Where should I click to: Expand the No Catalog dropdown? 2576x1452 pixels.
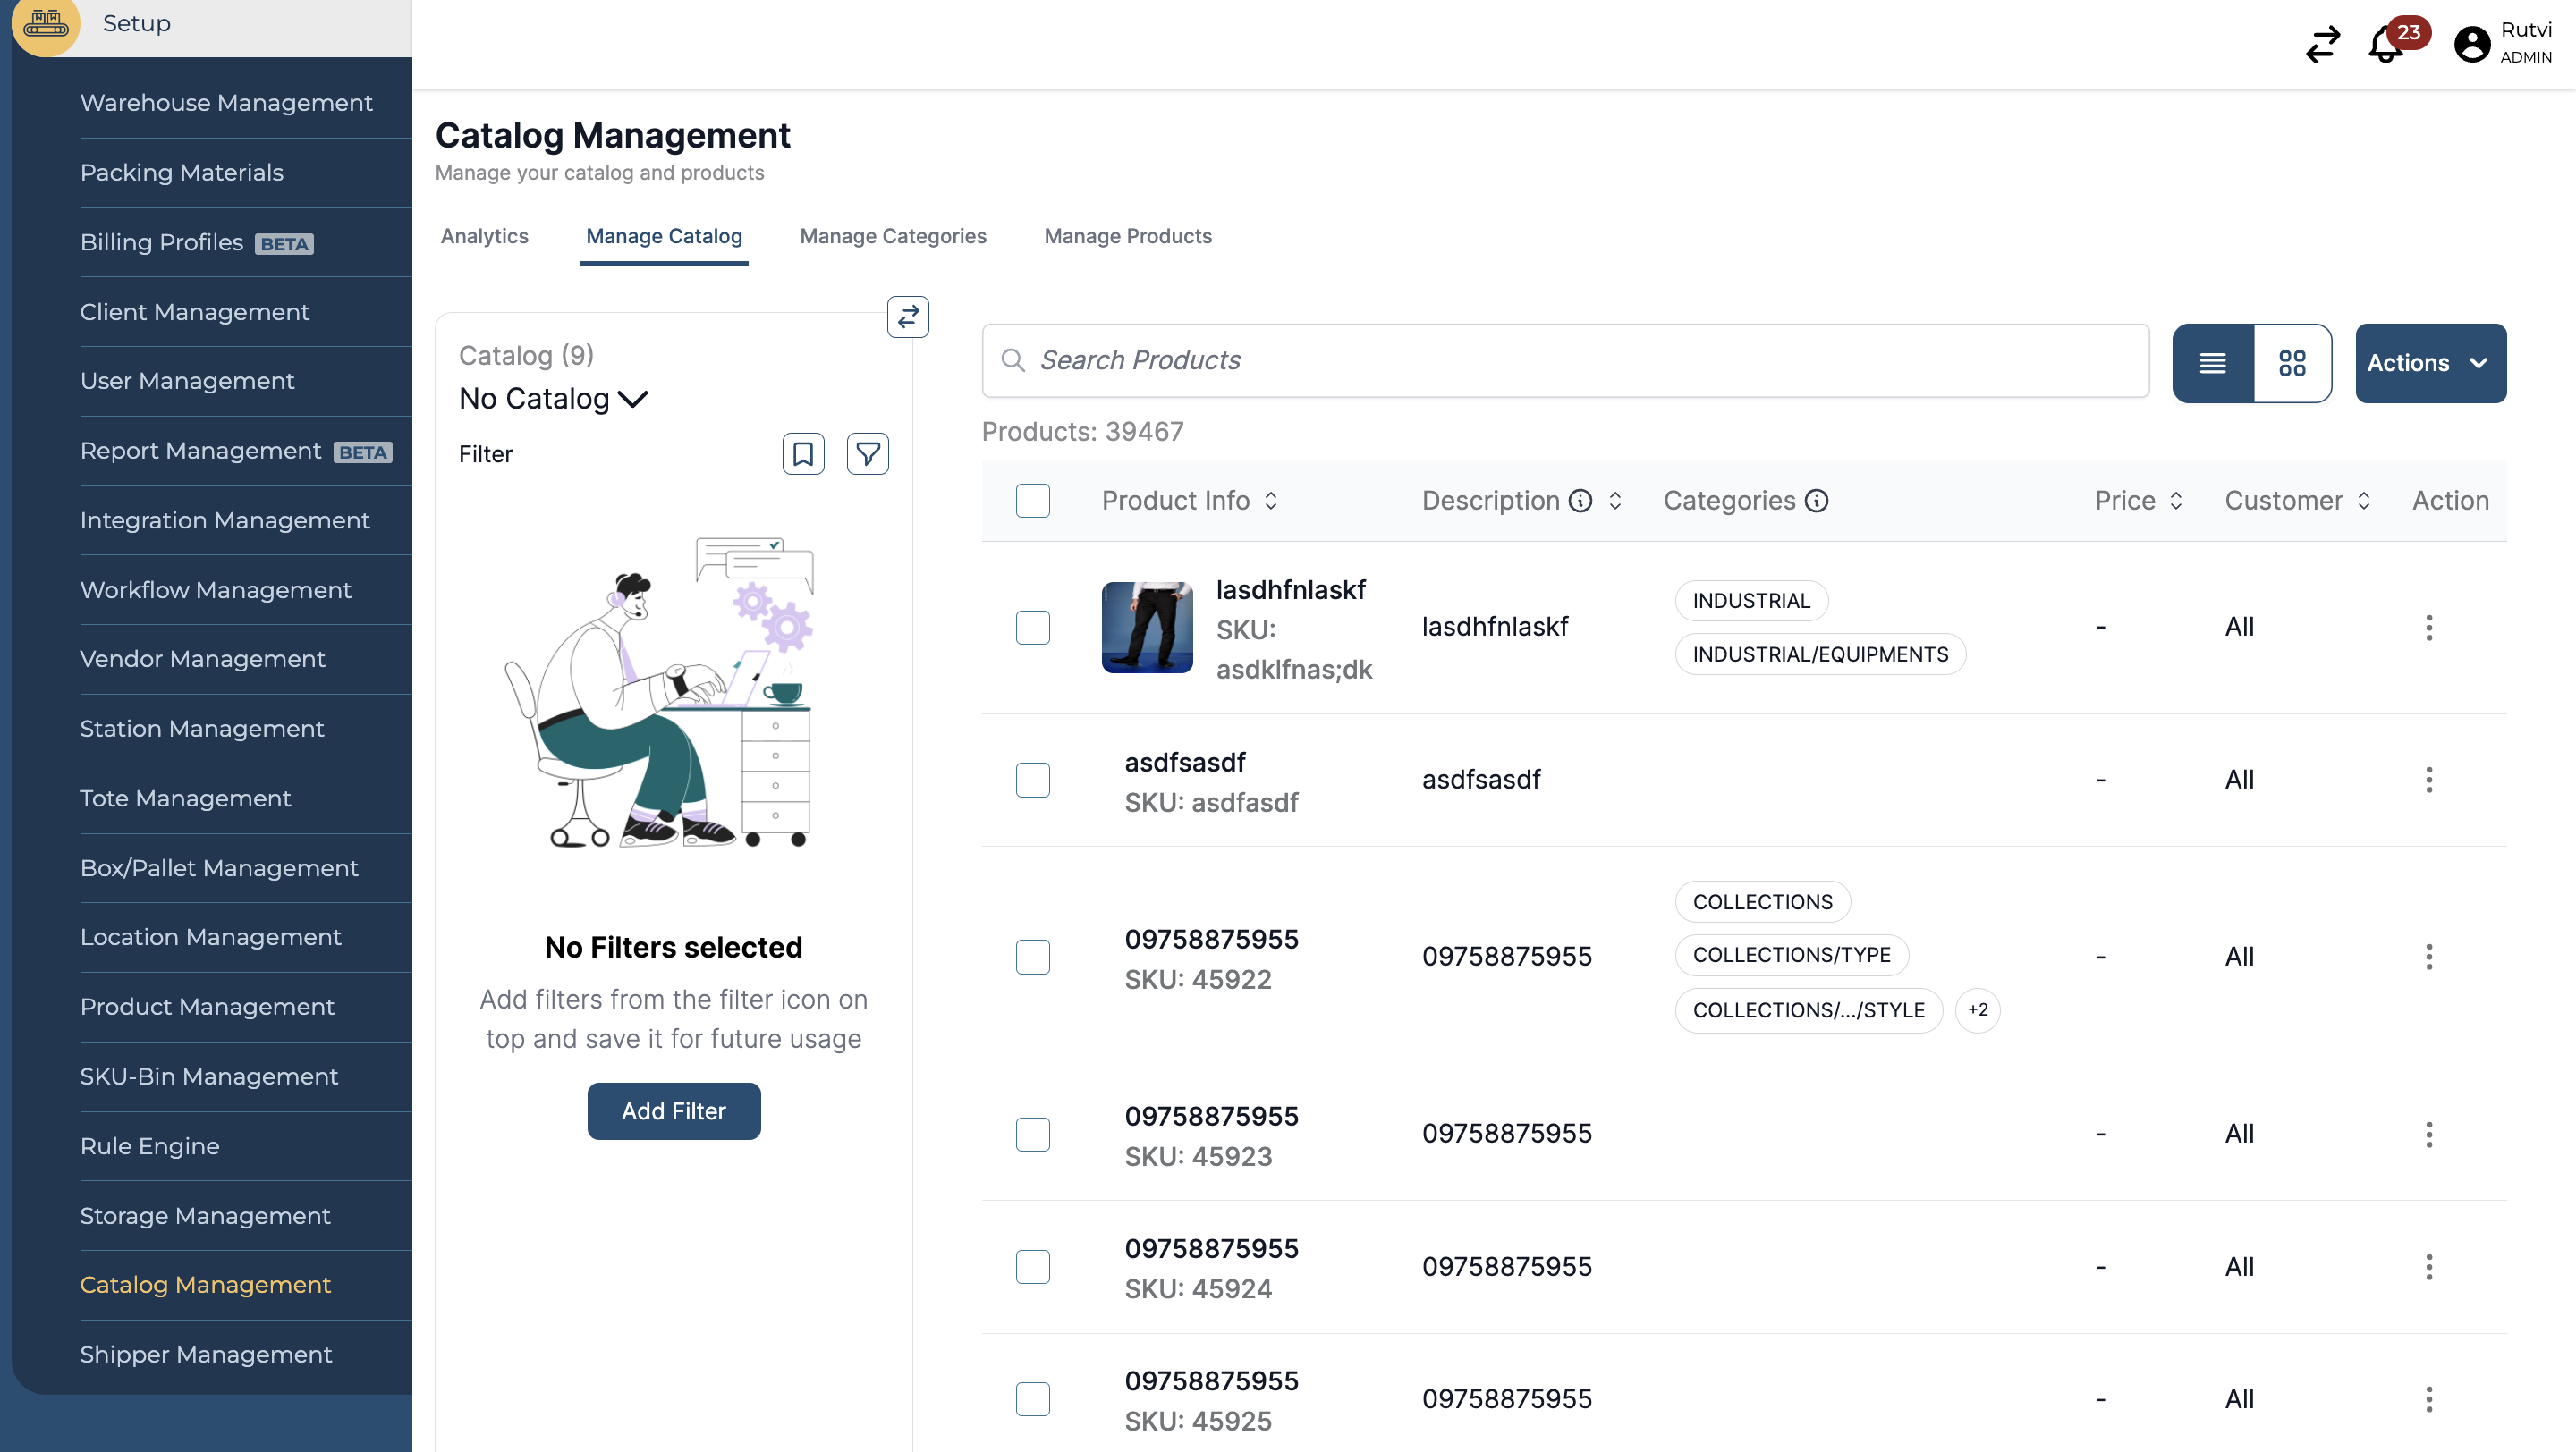pyautogui.click(x=553, y=399)
